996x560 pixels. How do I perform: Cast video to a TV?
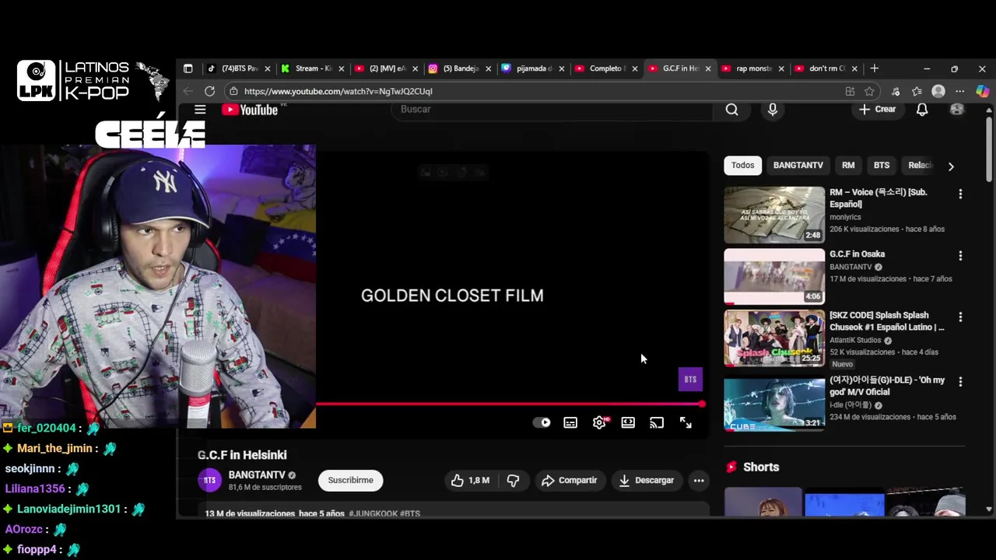657,422
